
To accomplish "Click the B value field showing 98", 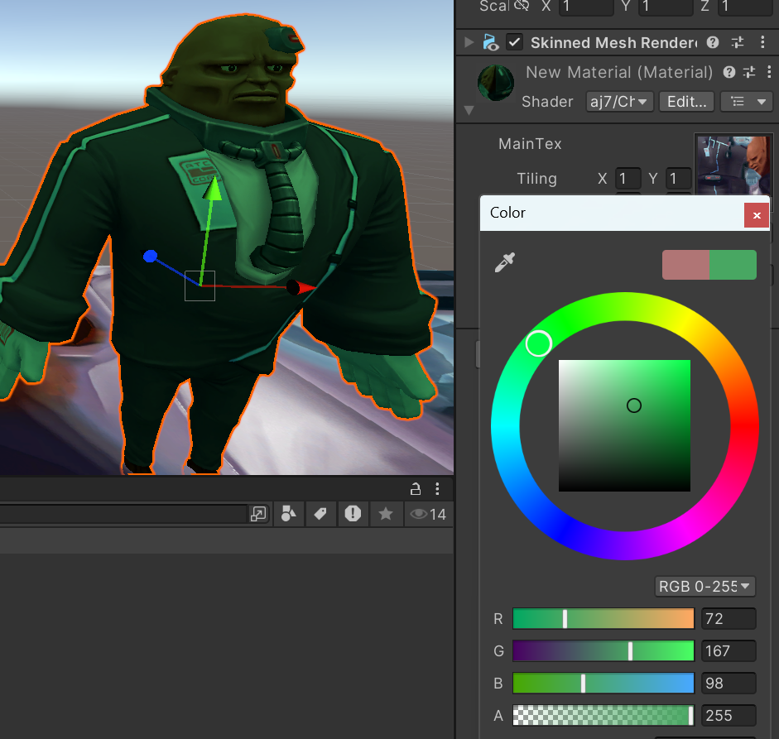I will [729, 684].
